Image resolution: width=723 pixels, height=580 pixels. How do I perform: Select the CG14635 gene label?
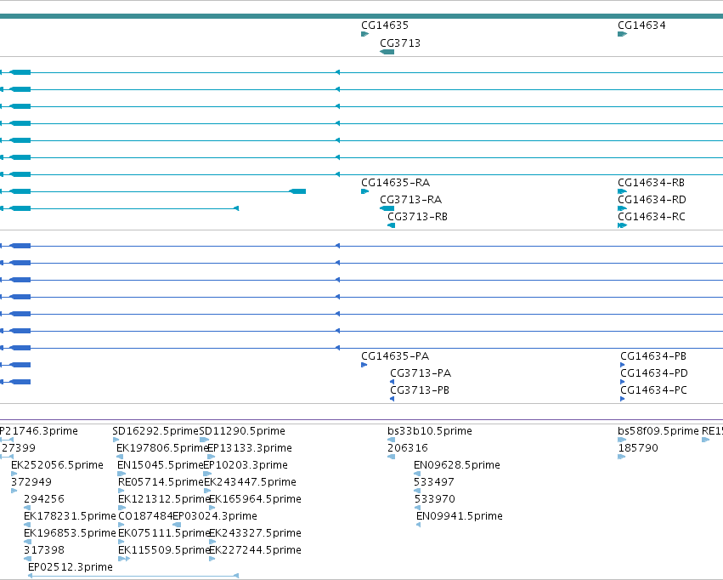pos(385,26)
